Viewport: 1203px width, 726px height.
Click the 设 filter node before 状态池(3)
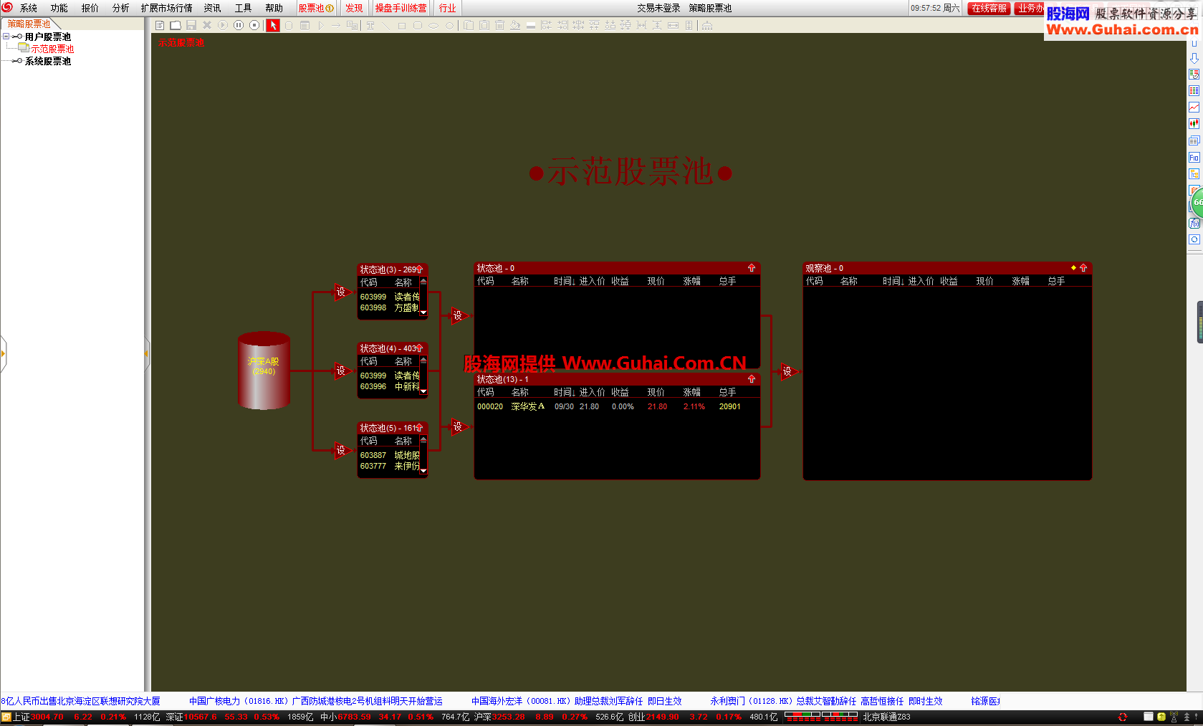click(x=342, y=292)
